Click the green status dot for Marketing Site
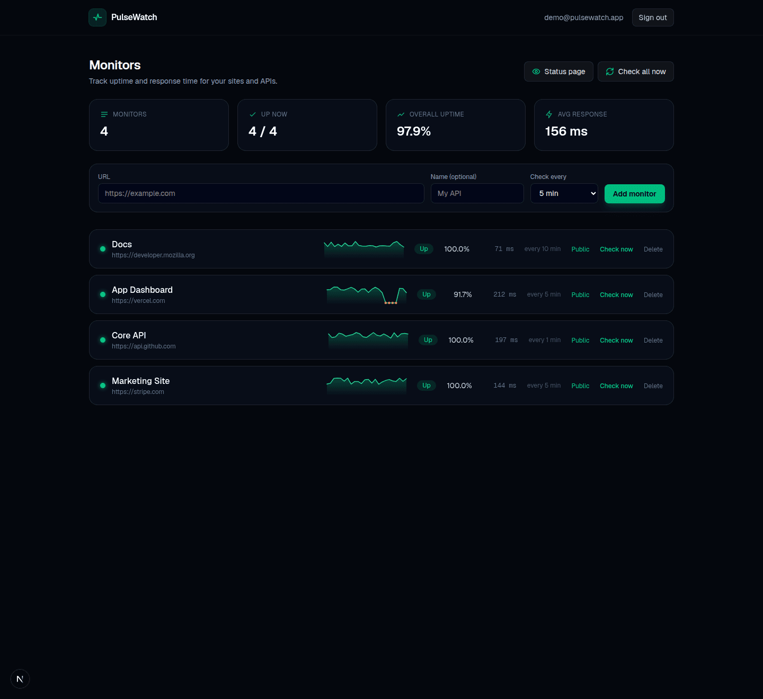763x699 pixels. [103, 386]
